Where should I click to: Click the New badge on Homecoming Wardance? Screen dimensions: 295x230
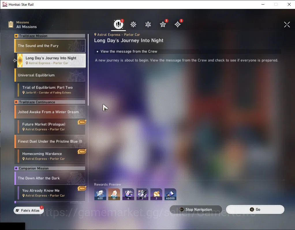point(82,152)
